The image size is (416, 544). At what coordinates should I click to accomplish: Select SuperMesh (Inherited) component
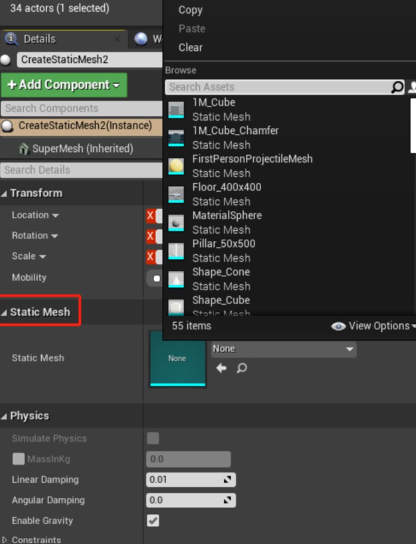pos(82,148)
